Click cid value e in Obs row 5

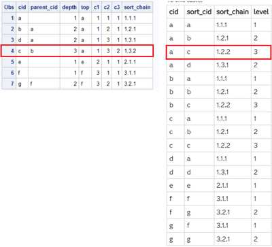[20, 62]
